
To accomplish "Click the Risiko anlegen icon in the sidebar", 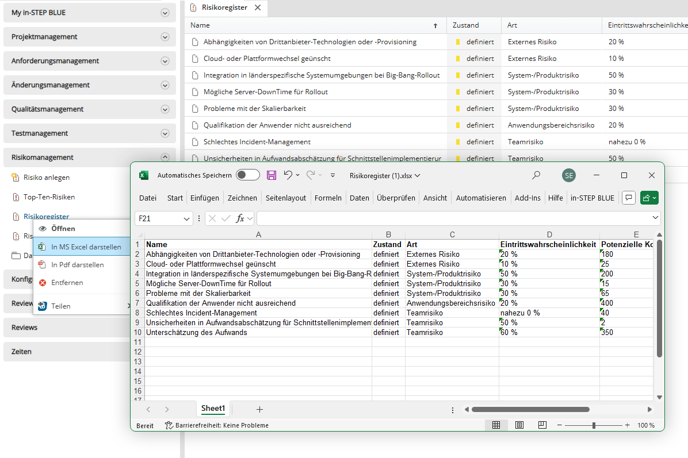I will (16, 178).
